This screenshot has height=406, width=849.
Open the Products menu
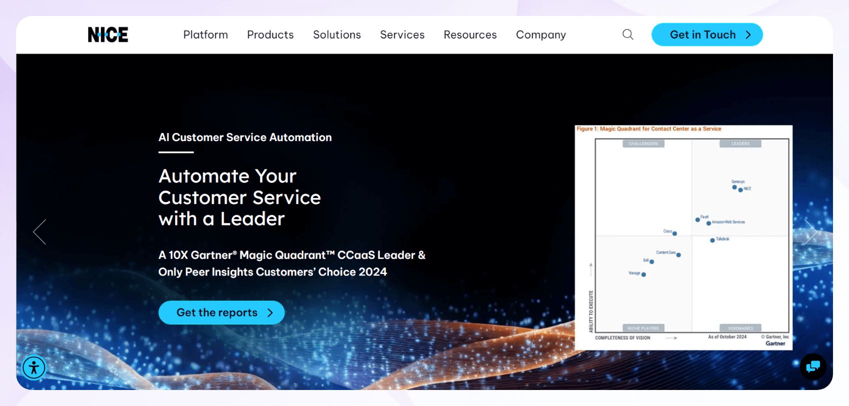270,34
